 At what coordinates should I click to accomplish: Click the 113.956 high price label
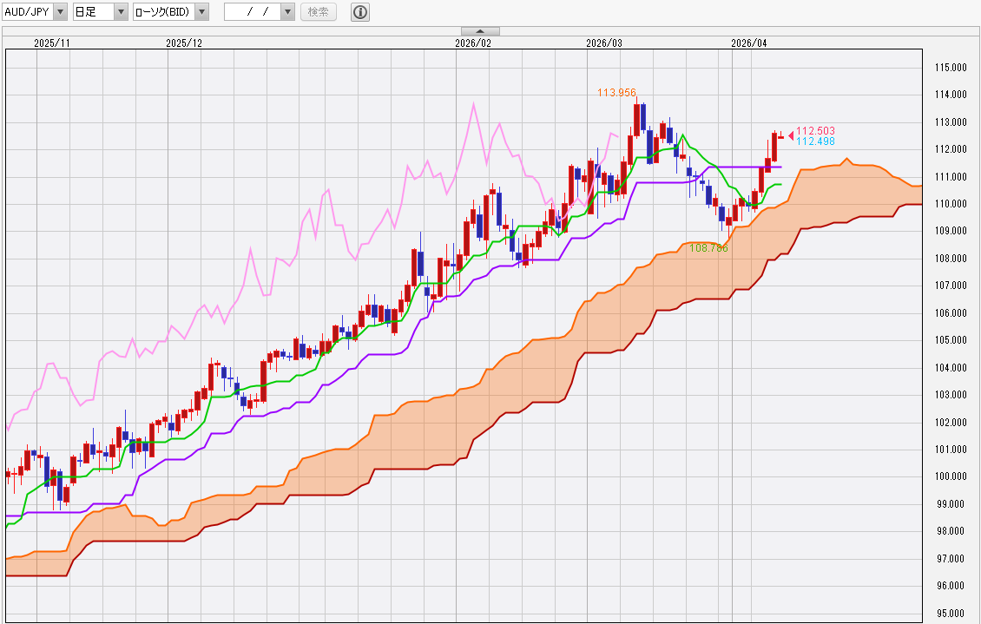616,93
